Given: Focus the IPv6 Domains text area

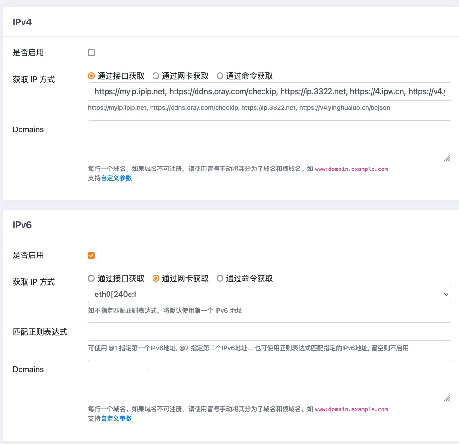Looking at the screenshot, I should pyautogui.click(x=269, y=381).
